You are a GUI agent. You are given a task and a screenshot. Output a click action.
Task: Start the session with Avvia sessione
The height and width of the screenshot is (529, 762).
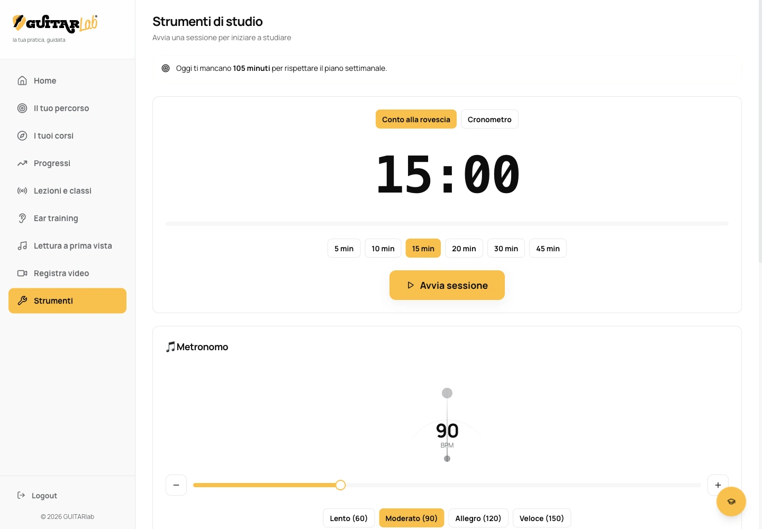click(447, 285)
